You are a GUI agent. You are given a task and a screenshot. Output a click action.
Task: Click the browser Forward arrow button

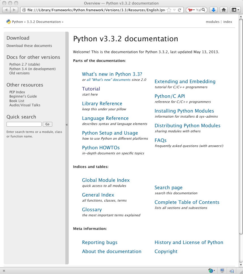pyautogui.click(x=14, y=10)
